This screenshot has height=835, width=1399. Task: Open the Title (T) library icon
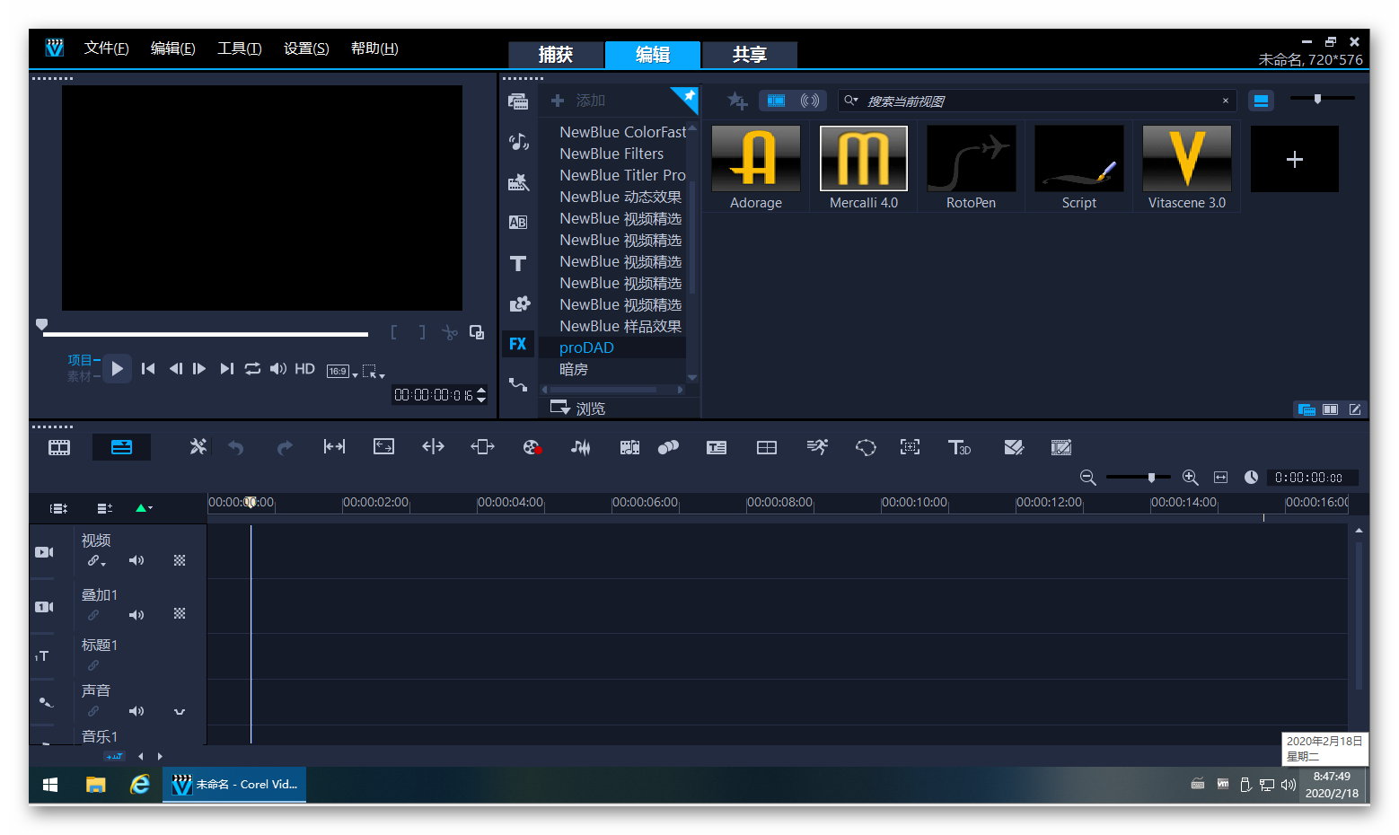[x=518, y=263]
